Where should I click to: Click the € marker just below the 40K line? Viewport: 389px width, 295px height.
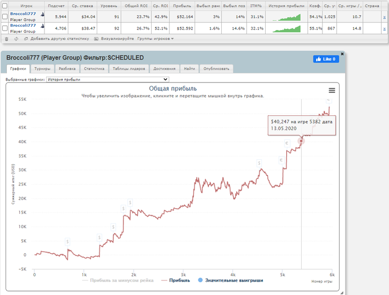tap(287, 143)
